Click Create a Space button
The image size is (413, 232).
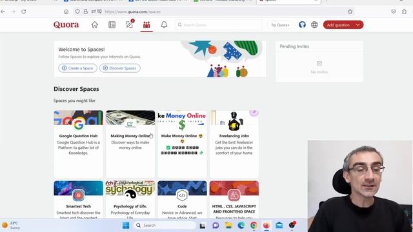coord(77,68)
